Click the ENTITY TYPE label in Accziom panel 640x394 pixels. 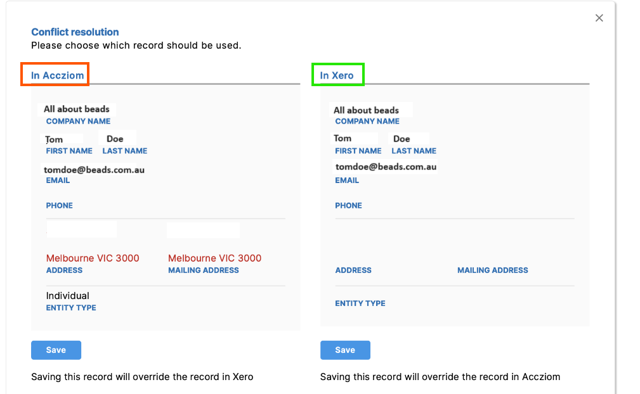[x=71, y=308]
